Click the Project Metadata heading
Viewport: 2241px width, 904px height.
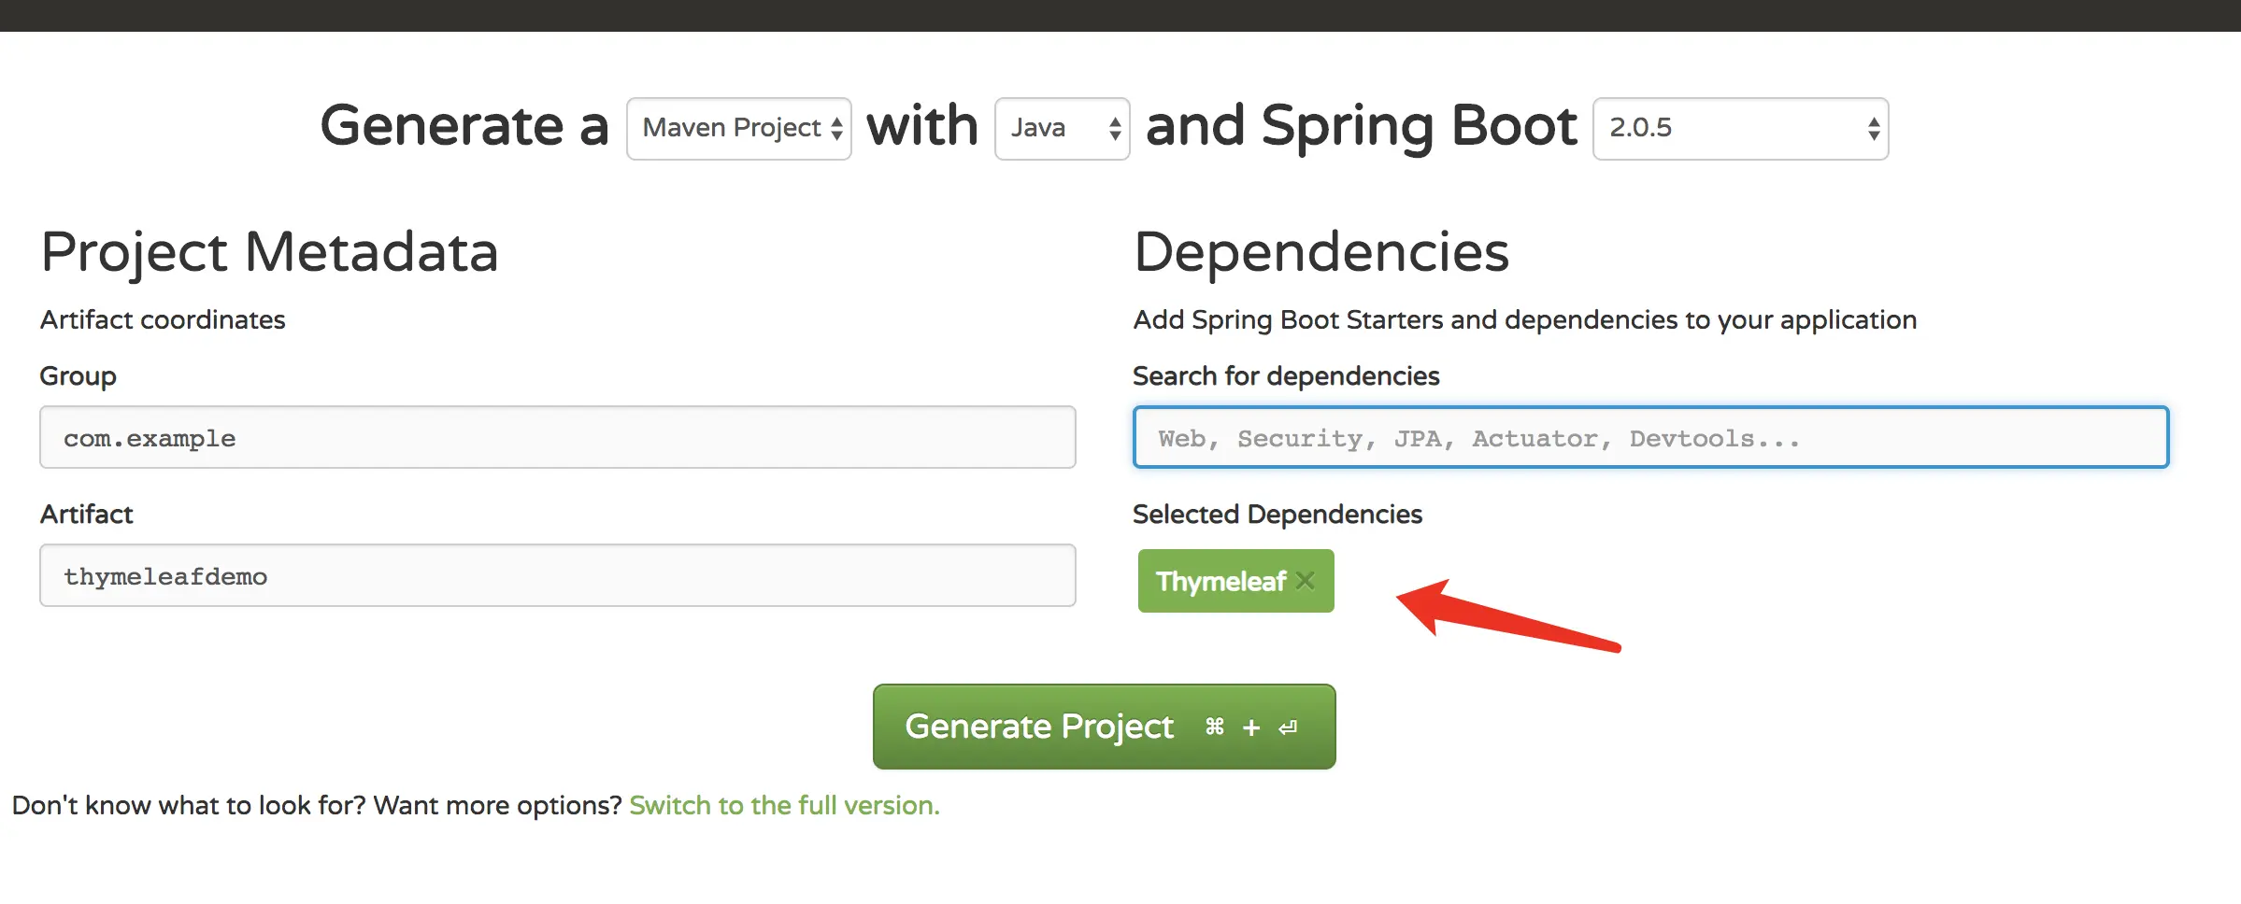pyautogui.click(x=269, y=252)
